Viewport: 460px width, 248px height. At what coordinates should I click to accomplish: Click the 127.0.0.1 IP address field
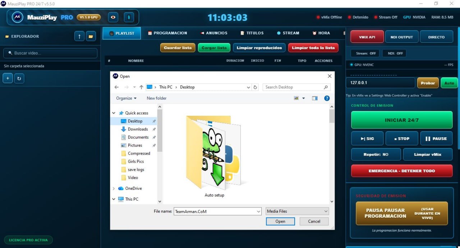click(381, 83)
